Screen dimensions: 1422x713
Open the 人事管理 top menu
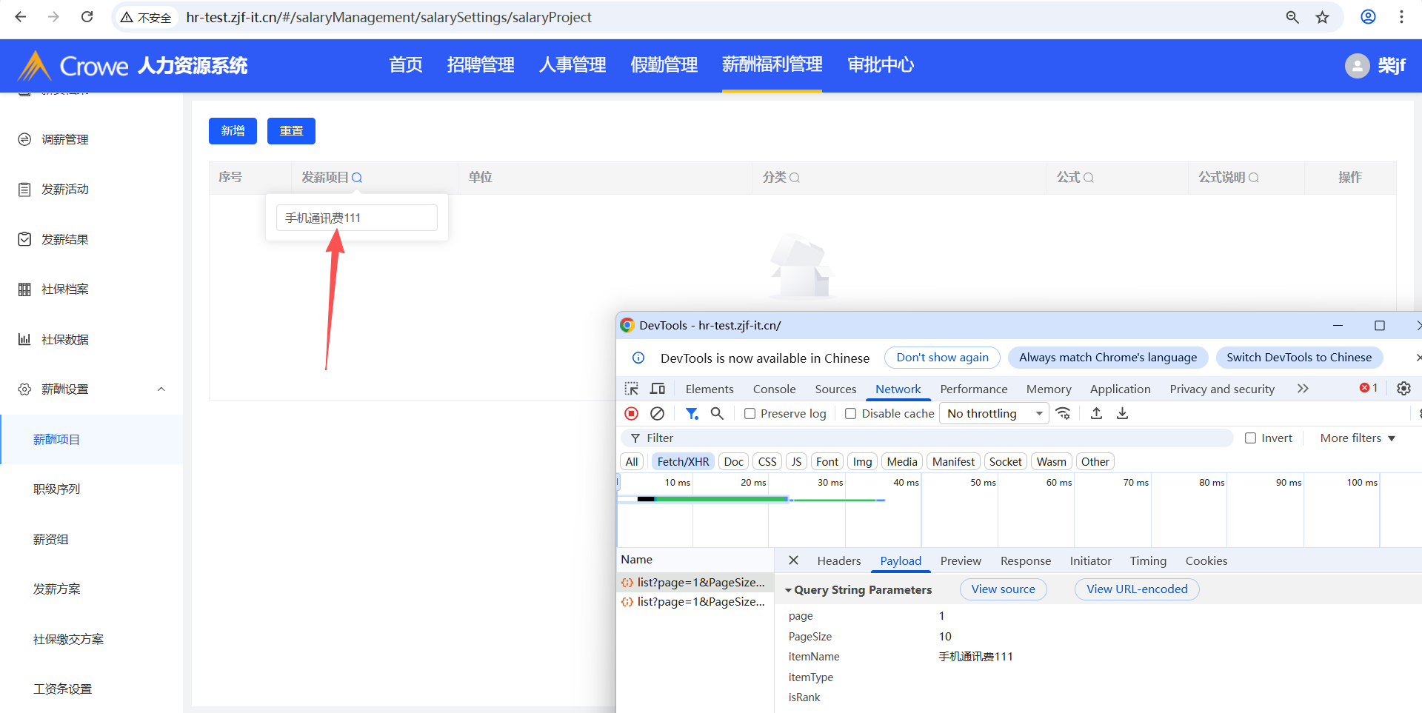[x=572, y=65]
